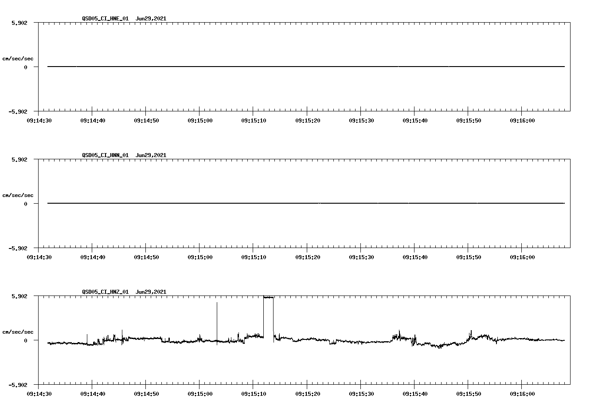Click the 09:14:30 time label under HNE plot

(39, 121)
